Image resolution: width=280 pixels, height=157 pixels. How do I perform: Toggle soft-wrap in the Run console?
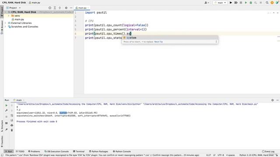click(x=12, y=115)
